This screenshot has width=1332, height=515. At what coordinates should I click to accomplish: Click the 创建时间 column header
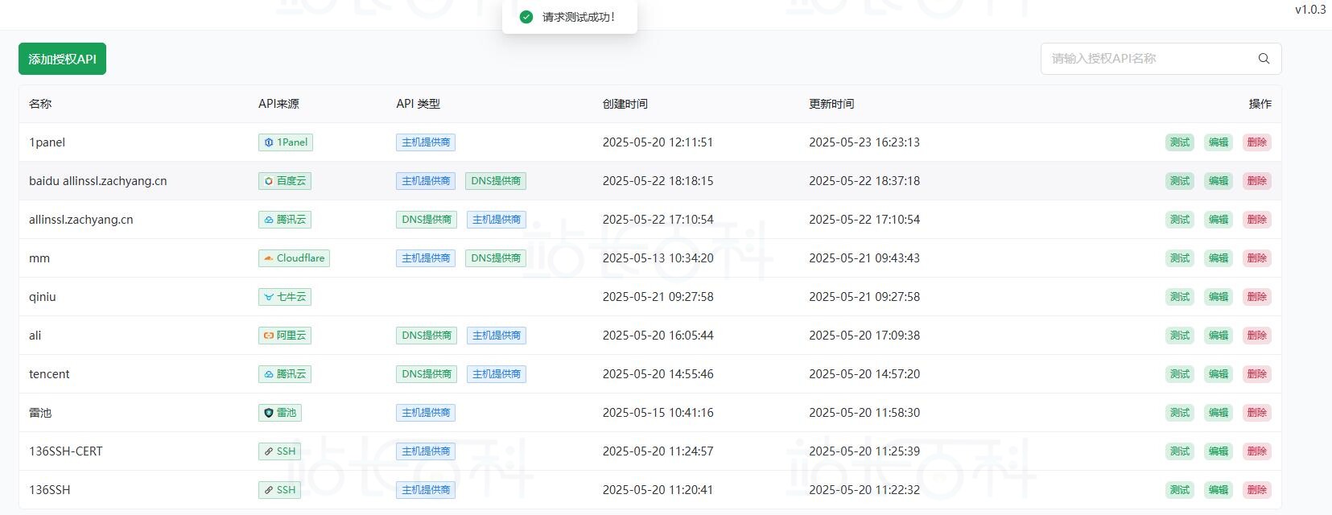625,104
